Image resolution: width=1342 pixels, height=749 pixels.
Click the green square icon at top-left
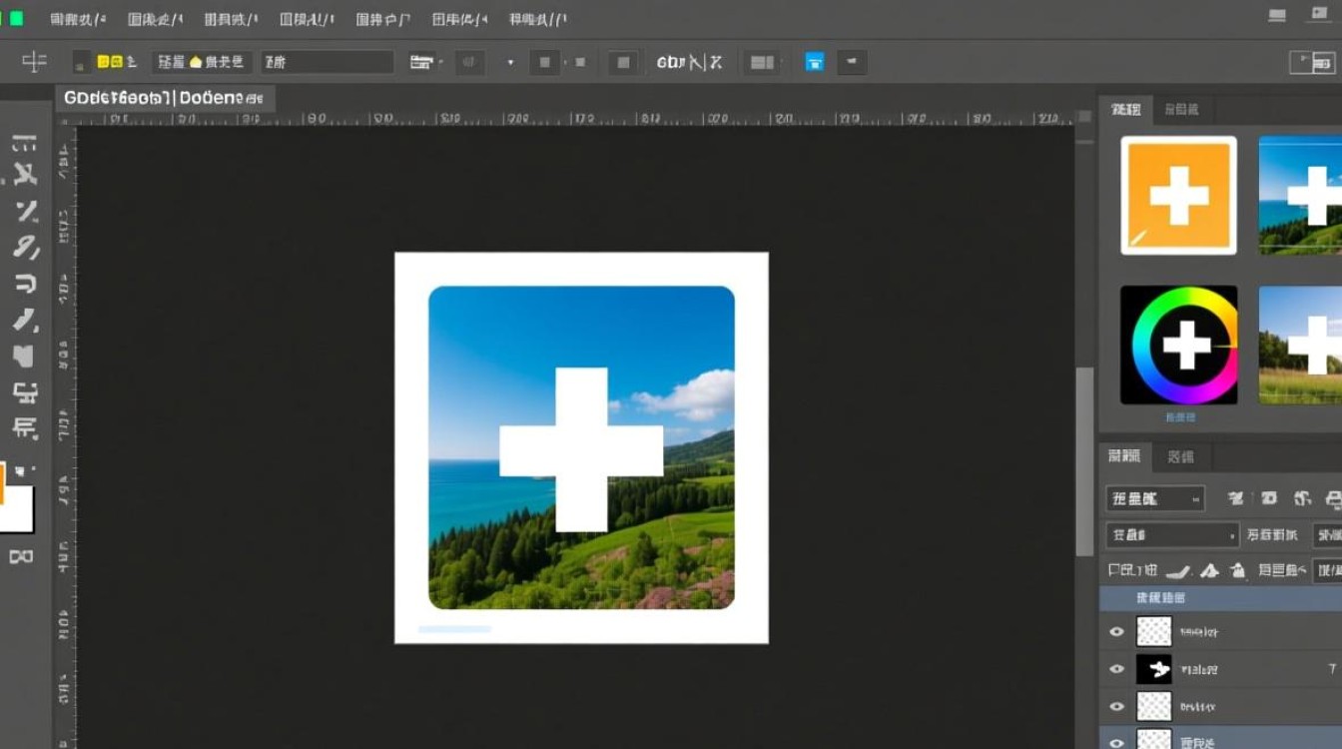point(16,18)
